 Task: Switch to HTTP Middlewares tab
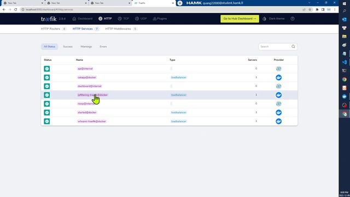[x=121, y=29]
